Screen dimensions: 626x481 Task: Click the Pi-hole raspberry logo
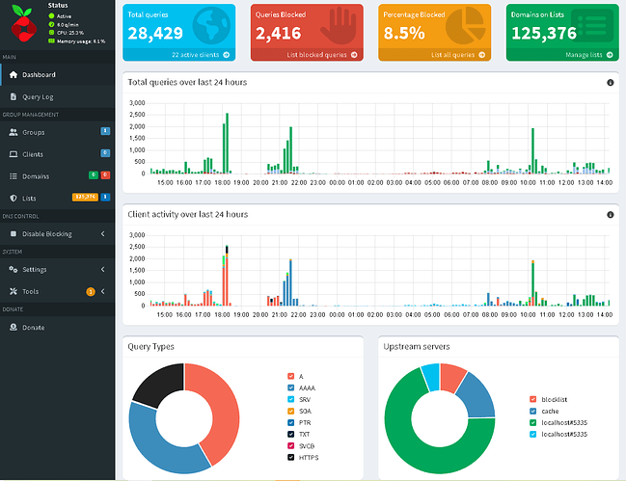click(x=23, y=23)
